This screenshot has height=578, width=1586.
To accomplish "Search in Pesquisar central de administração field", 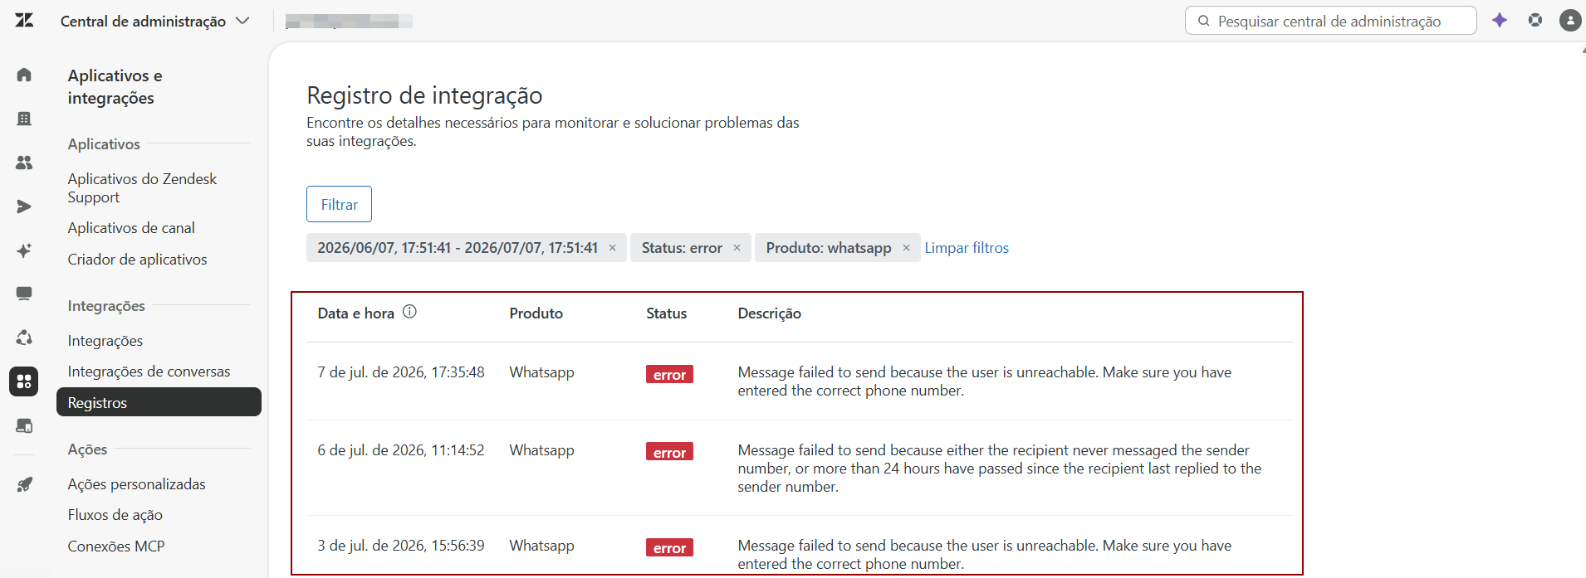I will pyautogui.click(x=1330, y=21).
